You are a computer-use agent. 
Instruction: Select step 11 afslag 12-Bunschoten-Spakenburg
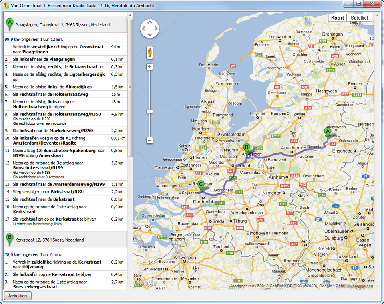65,153
